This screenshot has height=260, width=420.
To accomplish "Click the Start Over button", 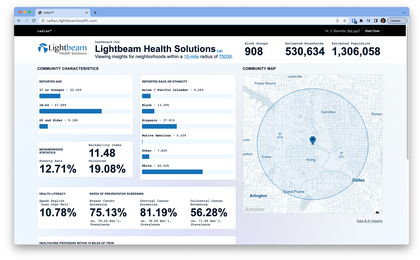I will 372,31.
